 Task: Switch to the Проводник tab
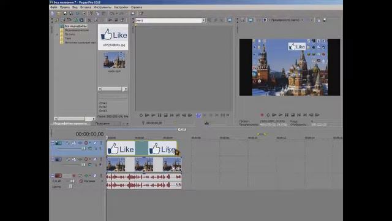point(102,123)
